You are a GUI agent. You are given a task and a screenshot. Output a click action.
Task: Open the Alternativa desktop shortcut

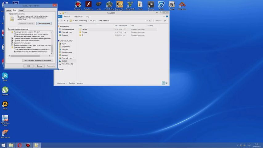pos(182,5)
